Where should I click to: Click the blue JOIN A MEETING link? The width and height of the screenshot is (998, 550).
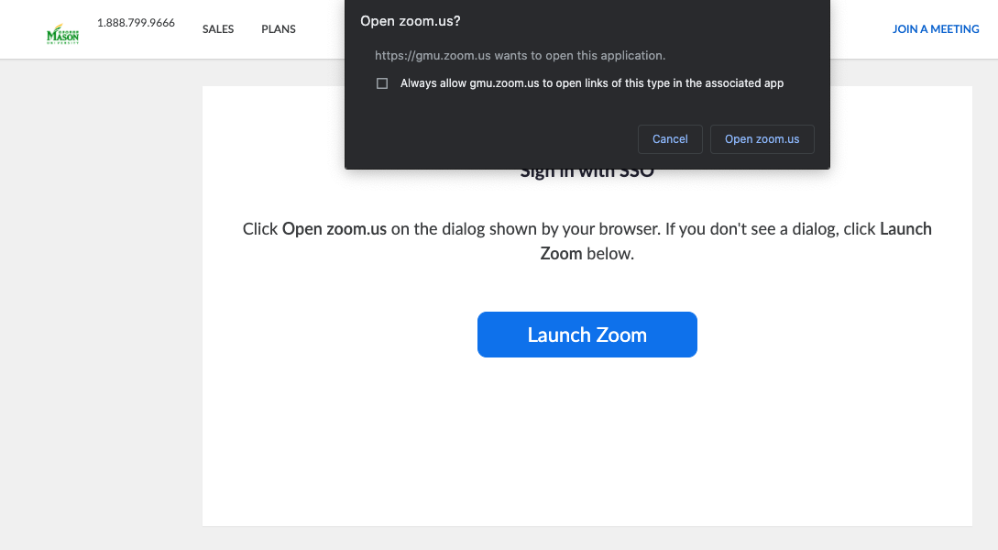(x=936, y=28)
